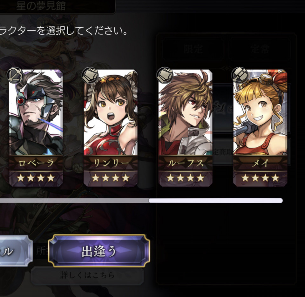Click the 出逢う button

(99, 251)
